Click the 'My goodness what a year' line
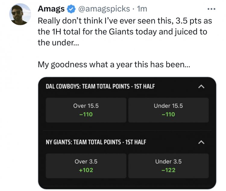This screenshot has width=226, height=191. [114, 64]
